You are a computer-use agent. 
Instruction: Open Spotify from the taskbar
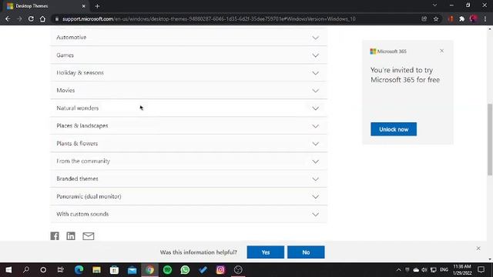168,270
